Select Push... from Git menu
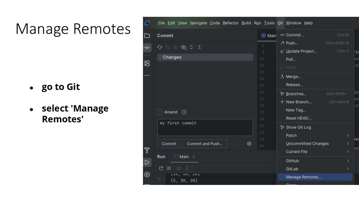Screen dimensions: 359x201 315,43
